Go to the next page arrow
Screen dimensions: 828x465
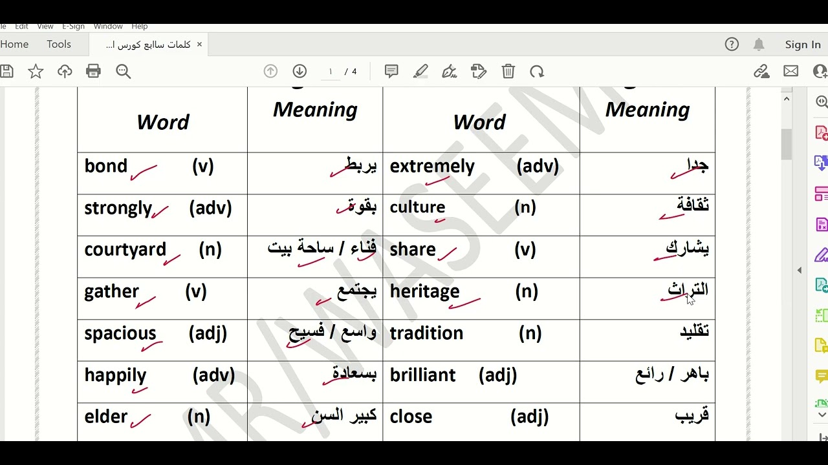[x=300, y=72]
